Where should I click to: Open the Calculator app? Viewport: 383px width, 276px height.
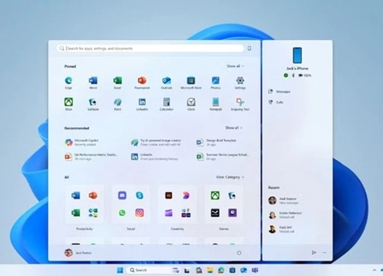tap(167, 104)
